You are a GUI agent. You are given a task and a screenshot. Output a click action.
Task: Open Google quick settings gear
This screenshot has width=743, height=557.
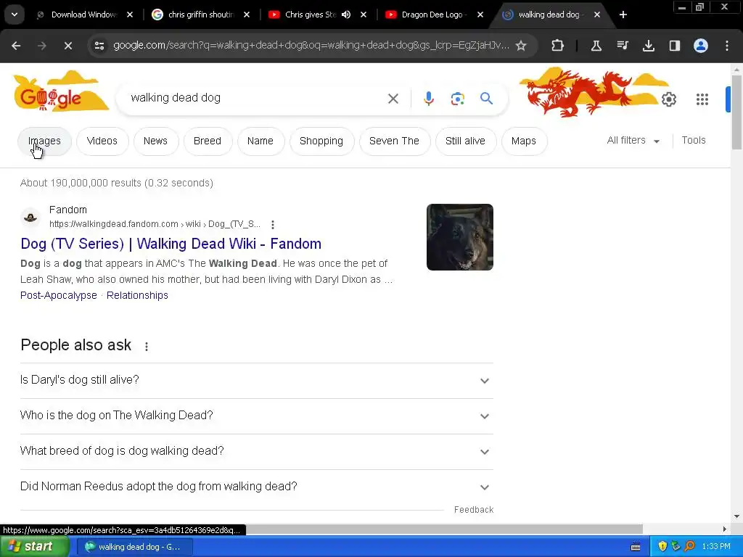point(668,99)
